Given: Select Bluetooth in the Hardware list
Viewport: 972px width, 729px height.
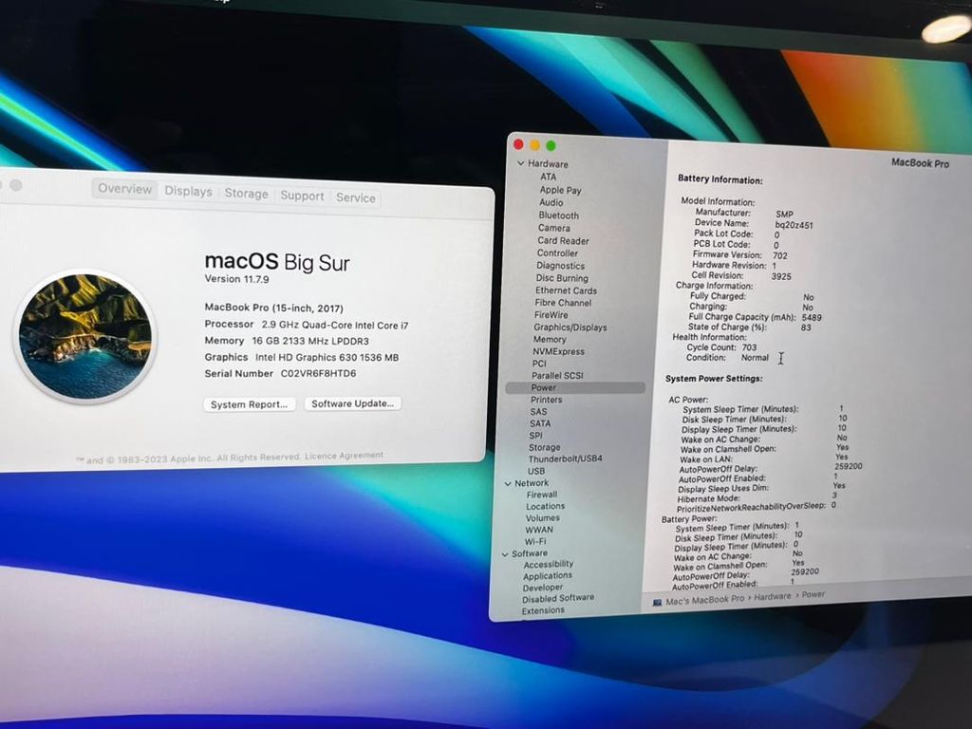Looking at the screenshot, I should (558, 215).
